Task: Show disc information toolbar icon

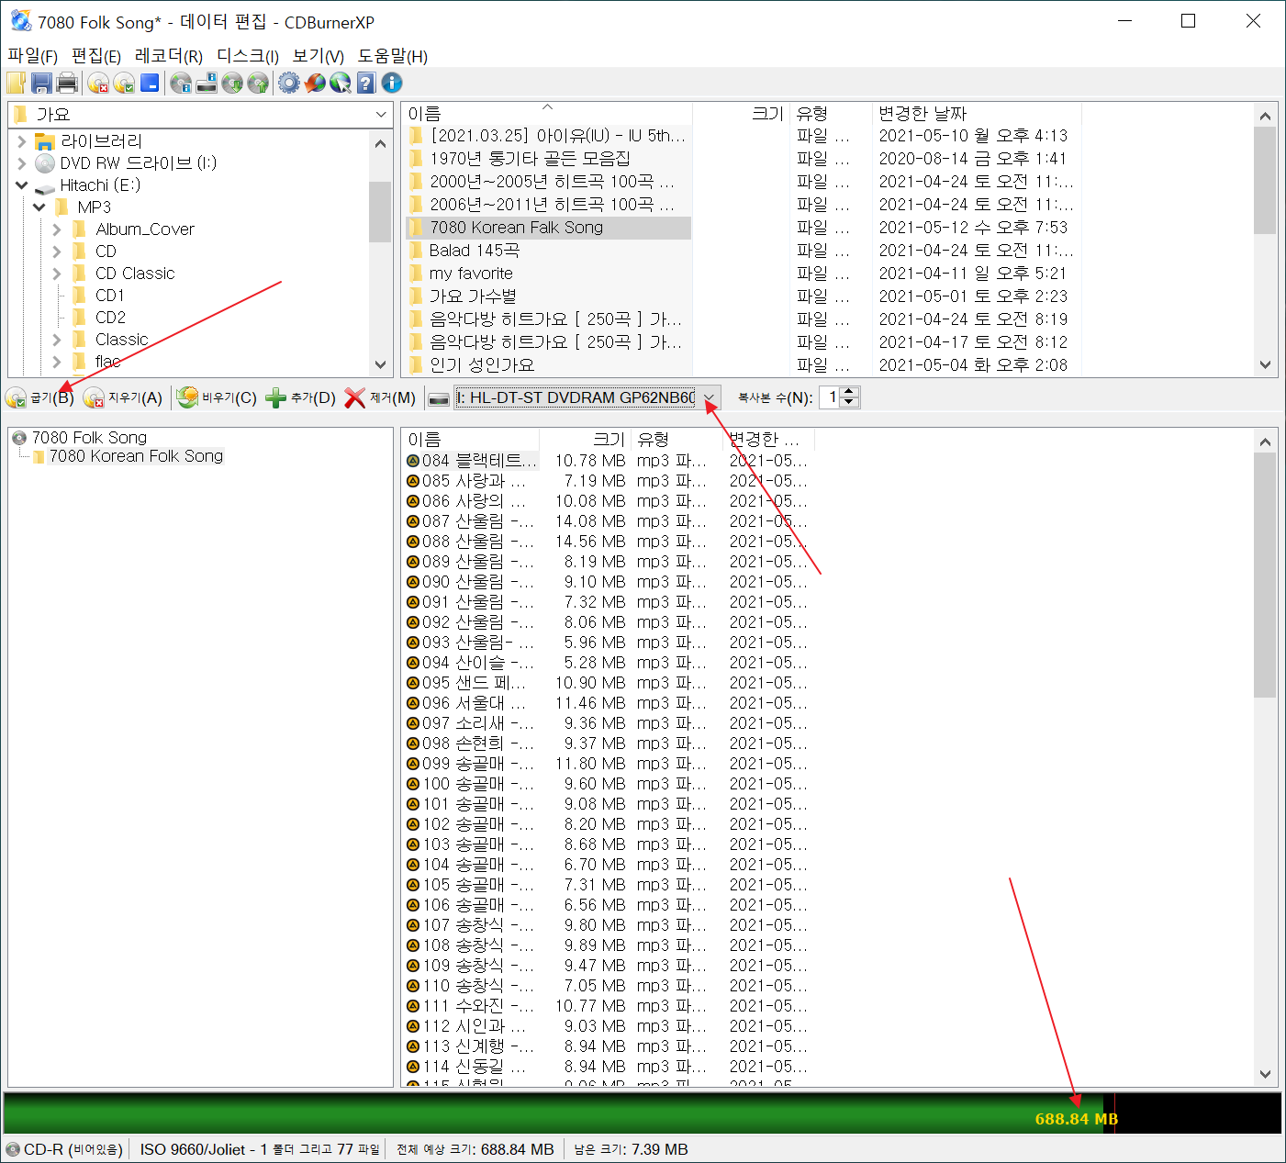Action: click(181, 84)
